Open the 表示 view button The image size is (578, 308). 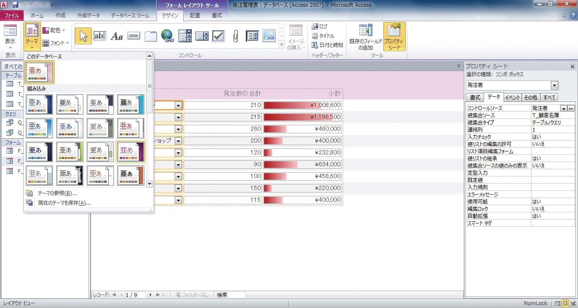10,37
